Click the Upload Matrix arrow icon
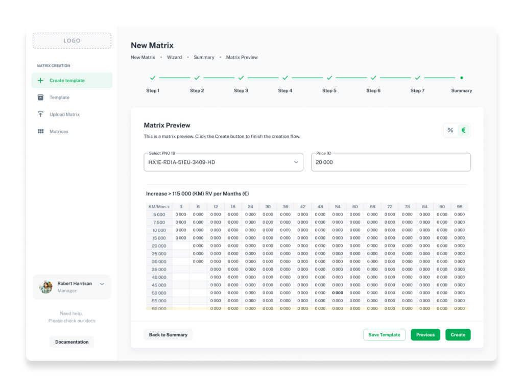Image resolution: width=523 pixels, height=387 pixels. 40,114
